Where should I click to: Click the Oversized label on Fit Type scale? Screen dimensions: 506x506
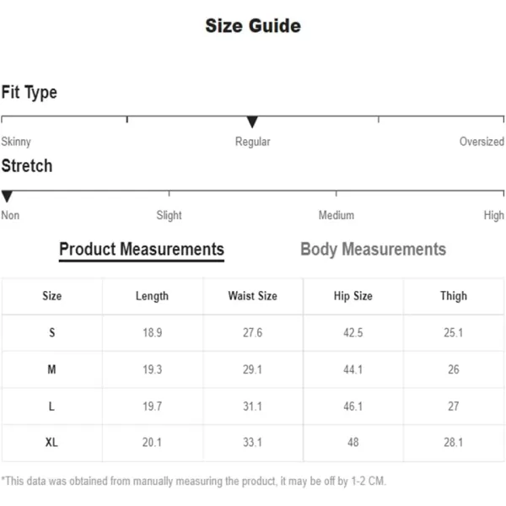(482, 142)
